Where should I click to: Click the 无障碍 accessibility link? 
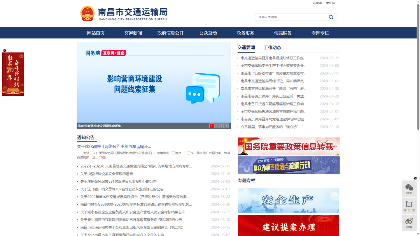(317, 3)
